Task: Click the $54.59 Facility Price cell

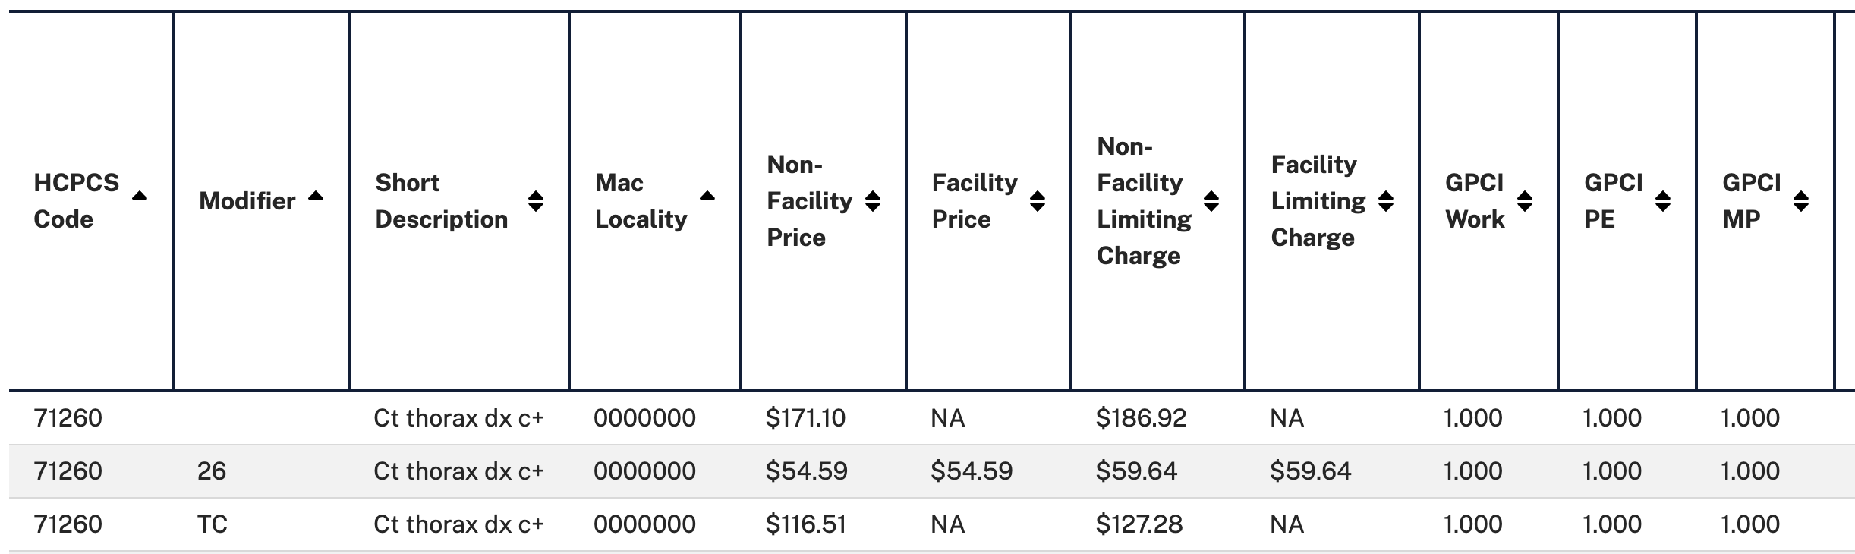Action: 972,471
